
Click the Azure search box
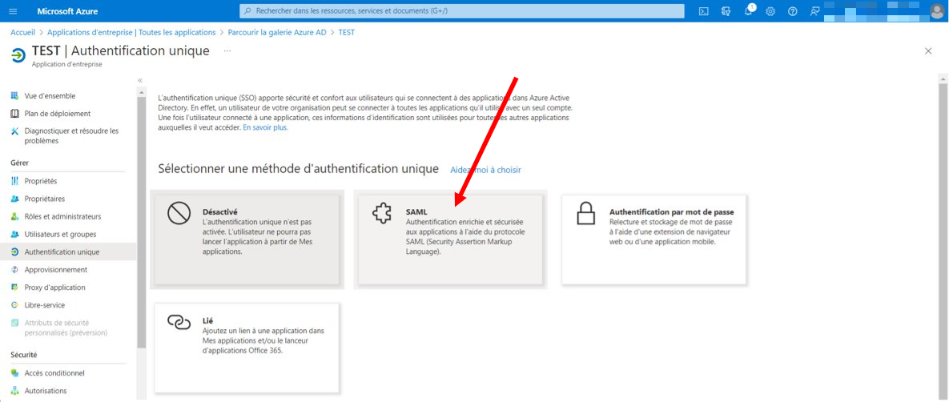pyautogui.click(x=462, y=11)
